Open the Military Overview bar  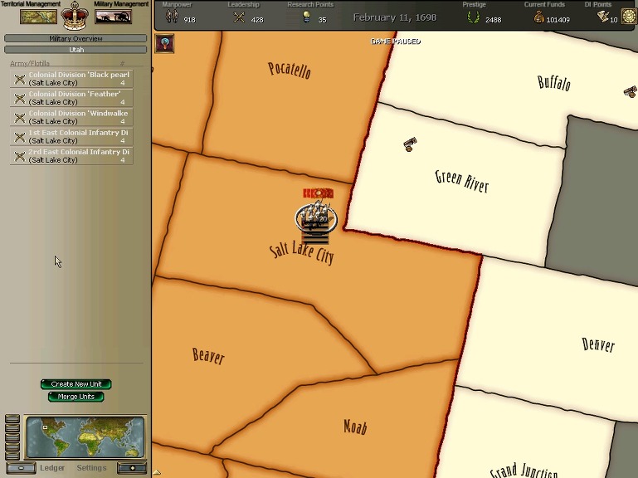(75, 38)
